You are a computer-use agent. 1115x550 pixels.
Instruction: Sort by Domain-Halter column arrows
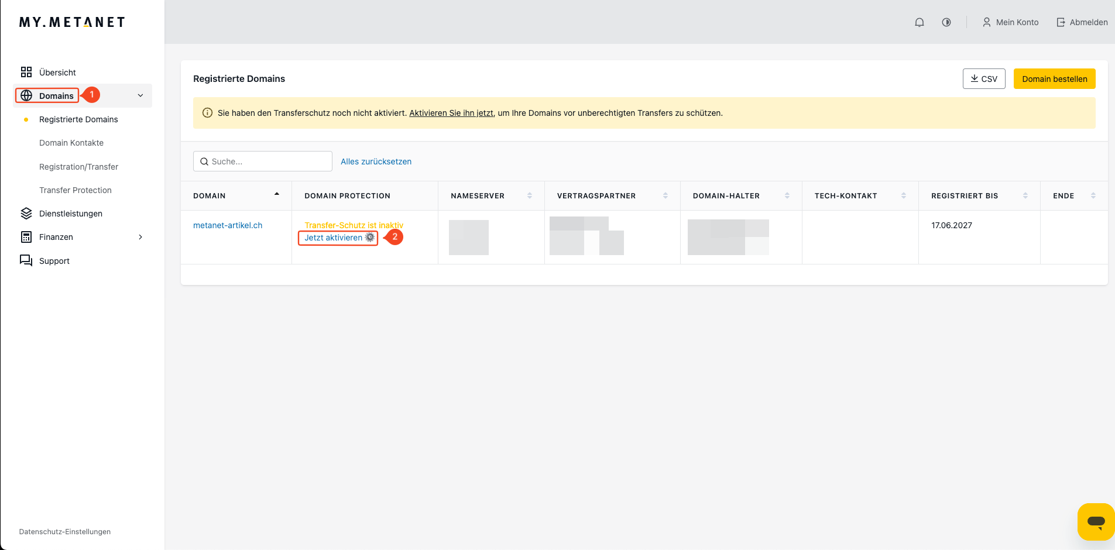tap(787, 195)
